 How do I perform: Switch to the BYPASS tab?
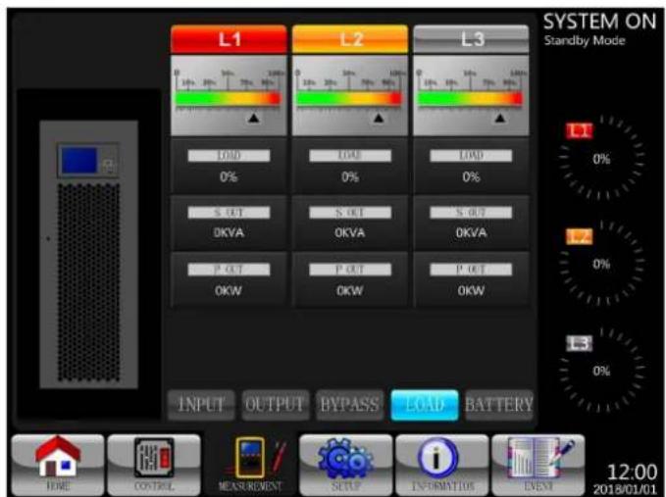pos(349,405)
